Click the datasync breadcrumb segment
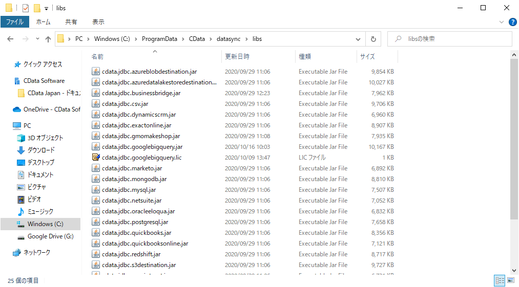Screen dimensions: 519x287 click(x=229, y=39)
